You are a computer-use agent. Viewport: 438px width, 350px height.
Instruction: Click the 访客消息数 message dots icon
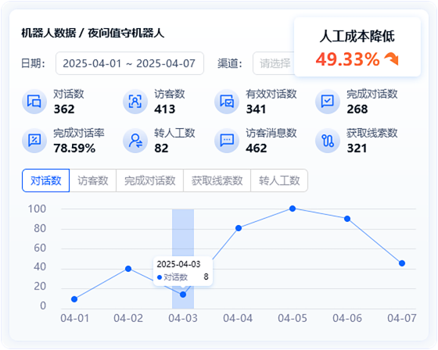[x=227, y=141]
